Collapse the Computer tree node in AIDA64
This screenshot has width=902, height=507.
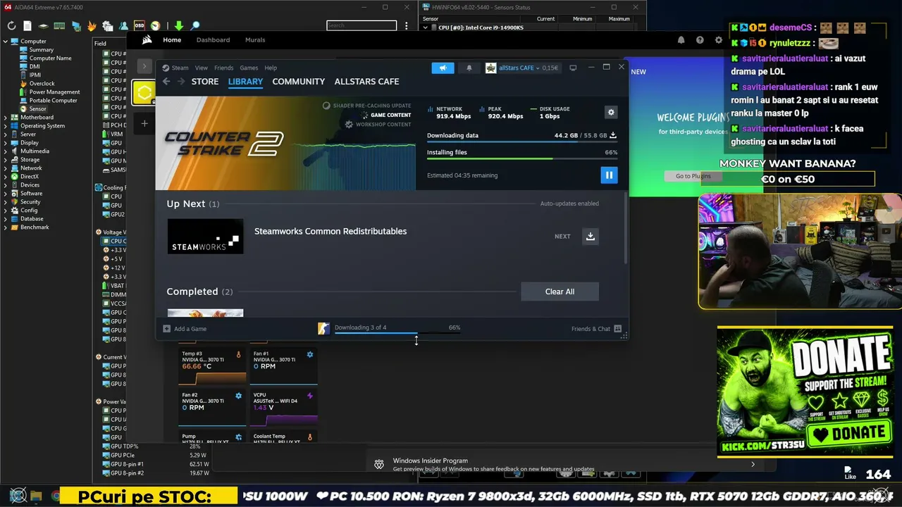(6, 42)
